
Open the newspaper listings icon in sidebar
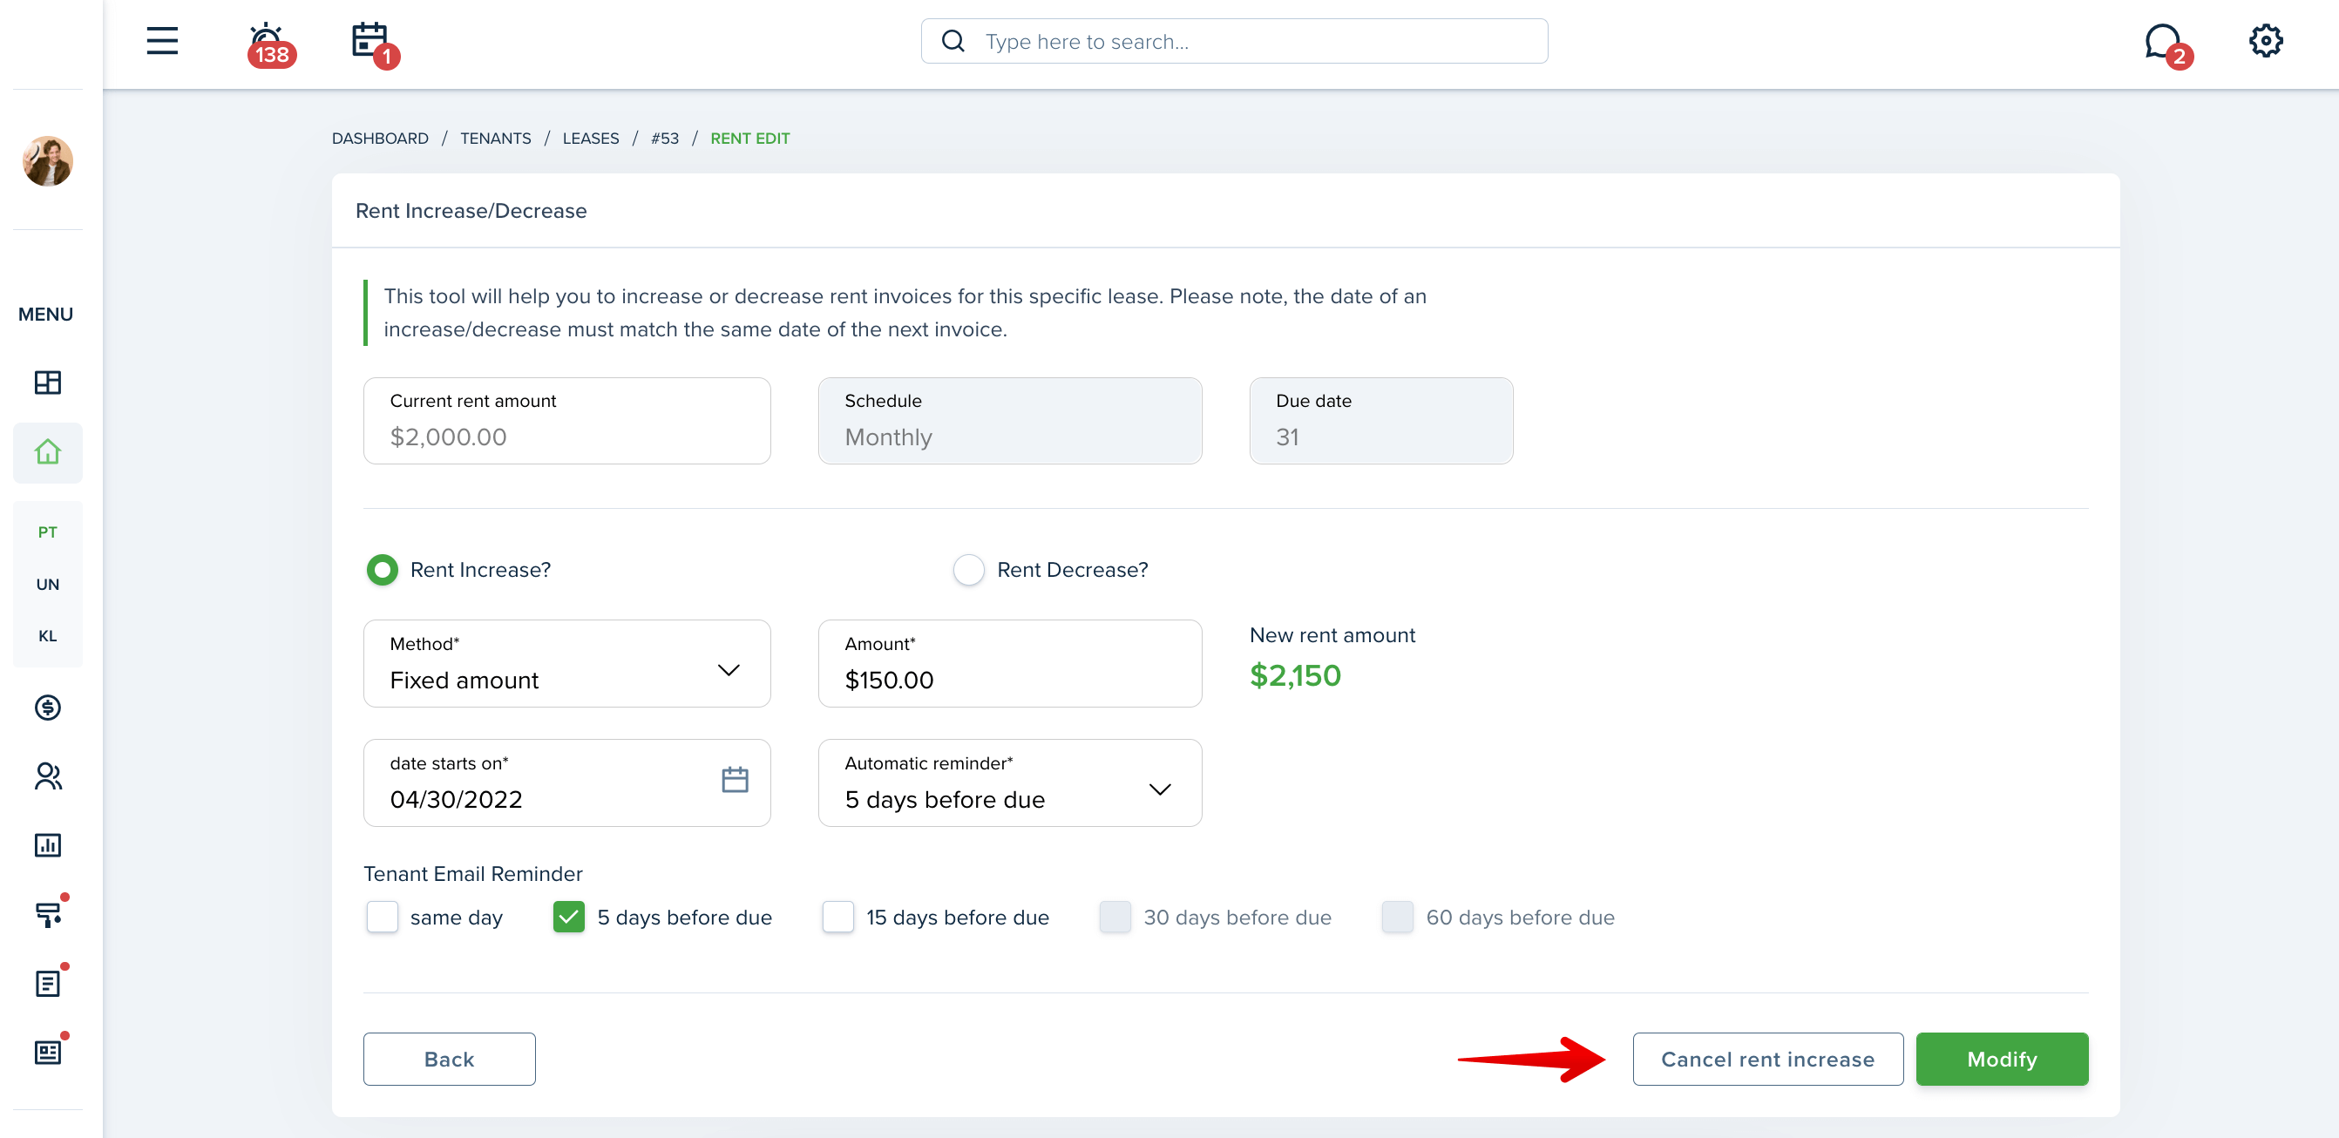pyautogui.click(x=49, y=1051)
